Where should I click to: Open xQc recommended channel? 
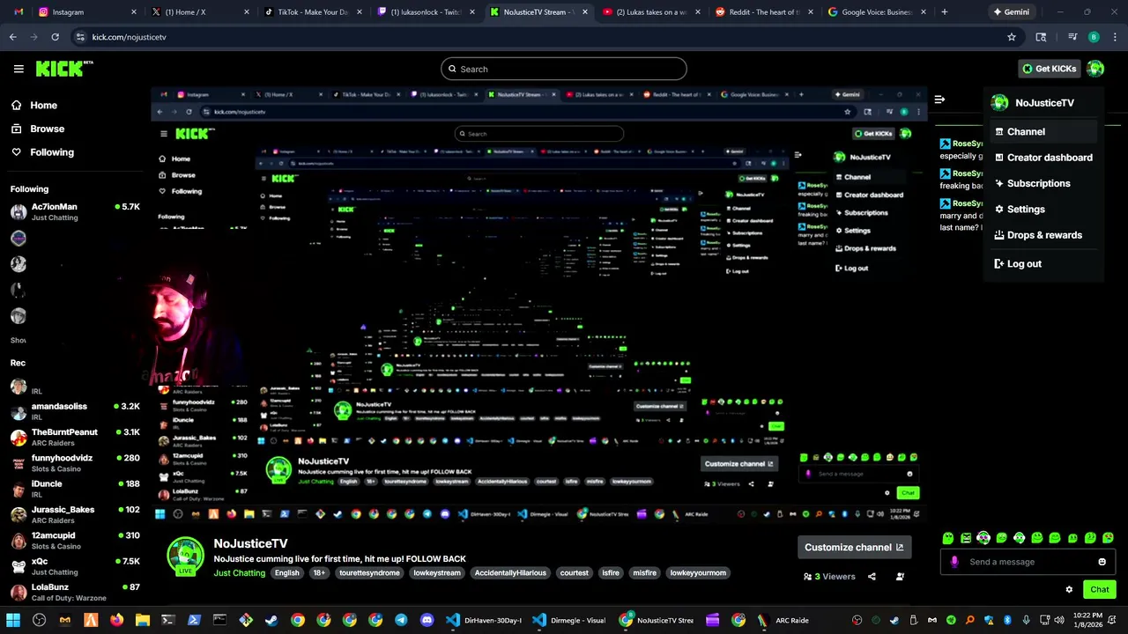(74, 566)
